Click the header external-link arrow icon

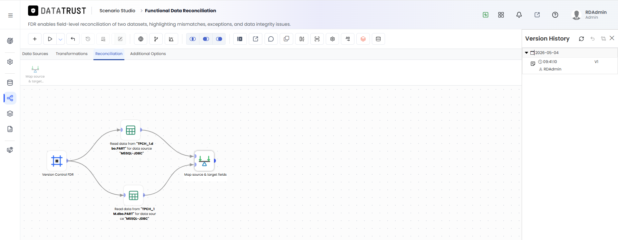point(537,15)
